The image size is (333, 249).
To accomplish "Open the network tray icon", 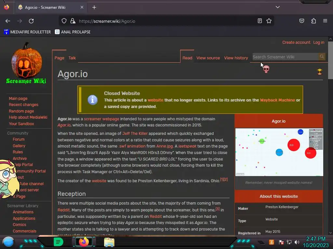I will click(289, 242).
